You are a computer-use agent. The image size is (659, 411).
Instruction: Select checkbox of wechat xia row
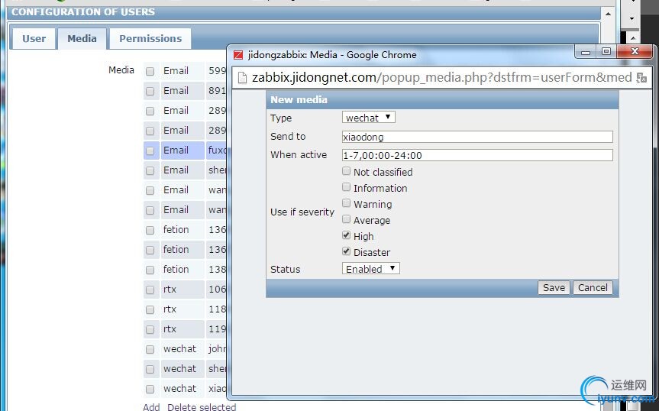point(150,389)
